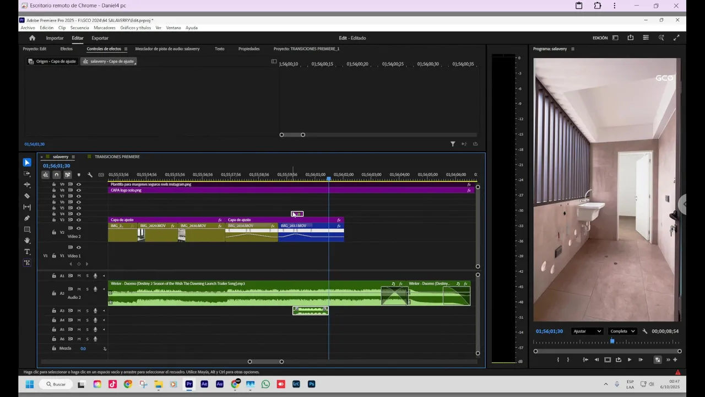Enable voice-over record on track A1

click(95, 276)
